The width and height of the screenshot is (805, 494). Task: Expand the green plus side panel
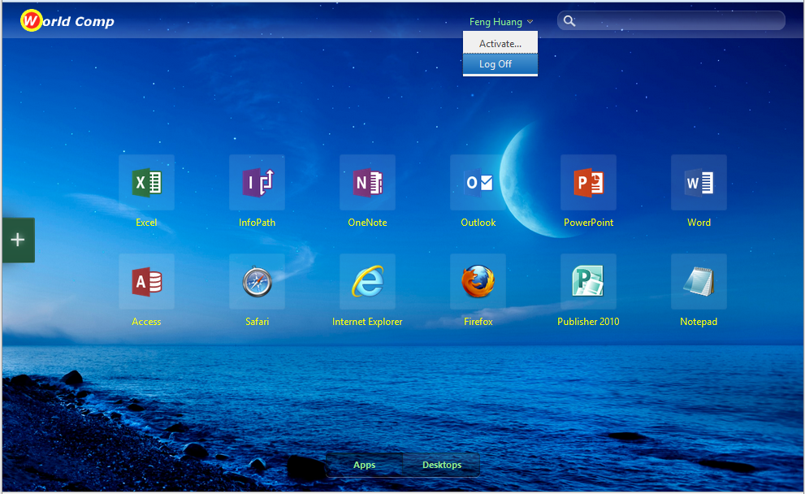tap(18, 240)
